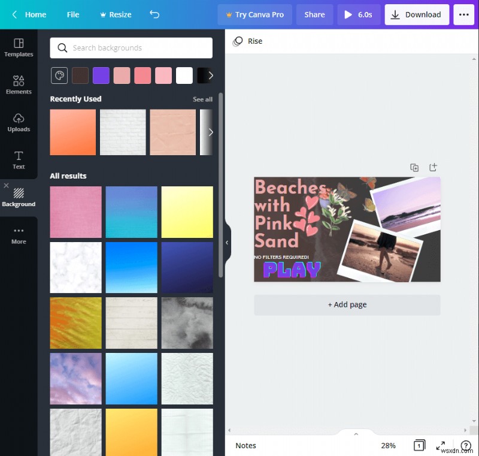Open the Elements sidebar panel

click(19, 84)
